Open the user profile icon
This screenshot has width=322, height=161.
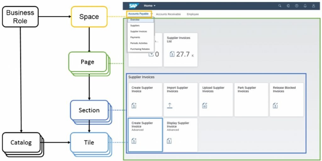point(314,6)
